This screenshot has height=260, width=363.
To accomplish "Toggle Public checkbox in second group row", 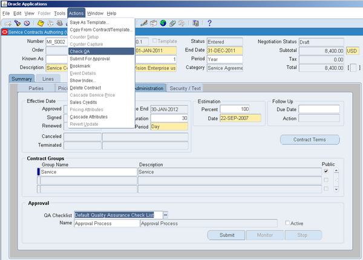I will pyautogui.click(x=326, y=180).
